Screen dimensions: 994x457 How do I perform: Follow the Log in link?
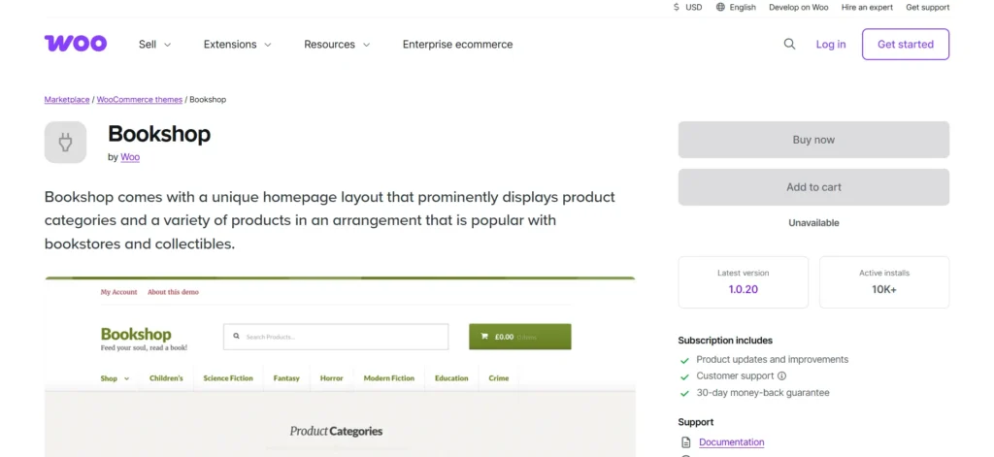point(830,44)
